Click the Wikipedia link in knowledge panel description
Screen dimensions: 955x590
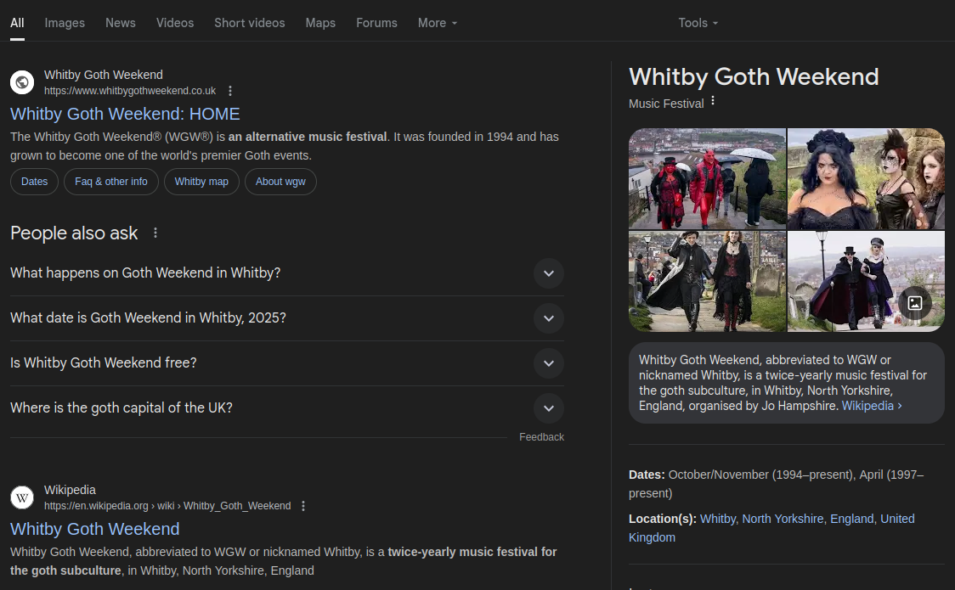(x=872, y=406)
